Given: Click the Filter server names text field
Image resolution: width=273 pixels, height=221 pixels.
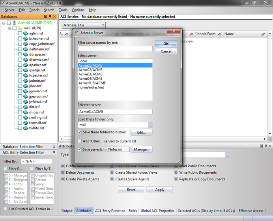Looking at the screenshot, I should pos(115,49).
